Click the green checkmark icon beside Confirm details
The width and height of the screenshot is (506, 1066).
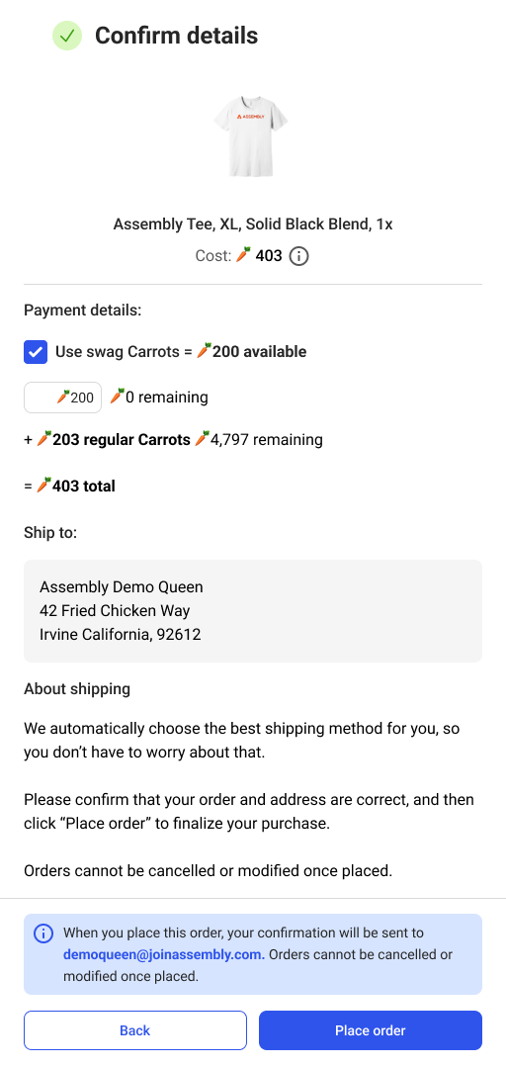66,36
